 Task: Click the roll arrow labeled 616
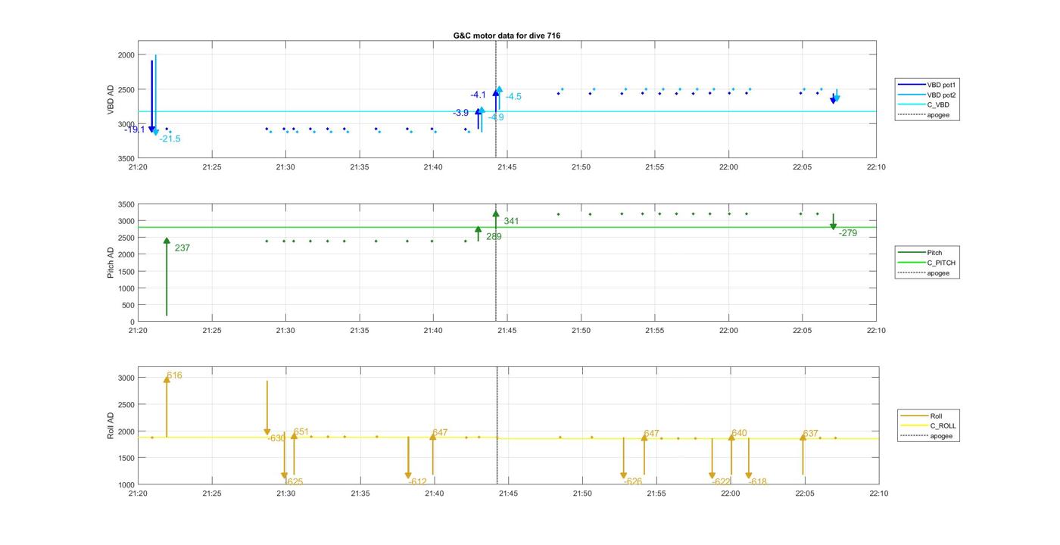tap(167, 406)
